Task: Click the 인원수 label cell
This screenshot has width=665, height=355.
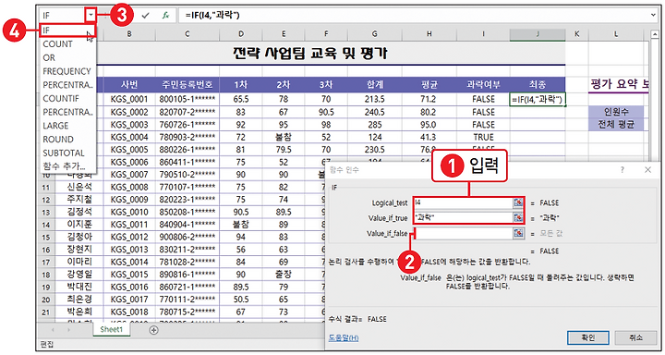Action: point(616,112)
